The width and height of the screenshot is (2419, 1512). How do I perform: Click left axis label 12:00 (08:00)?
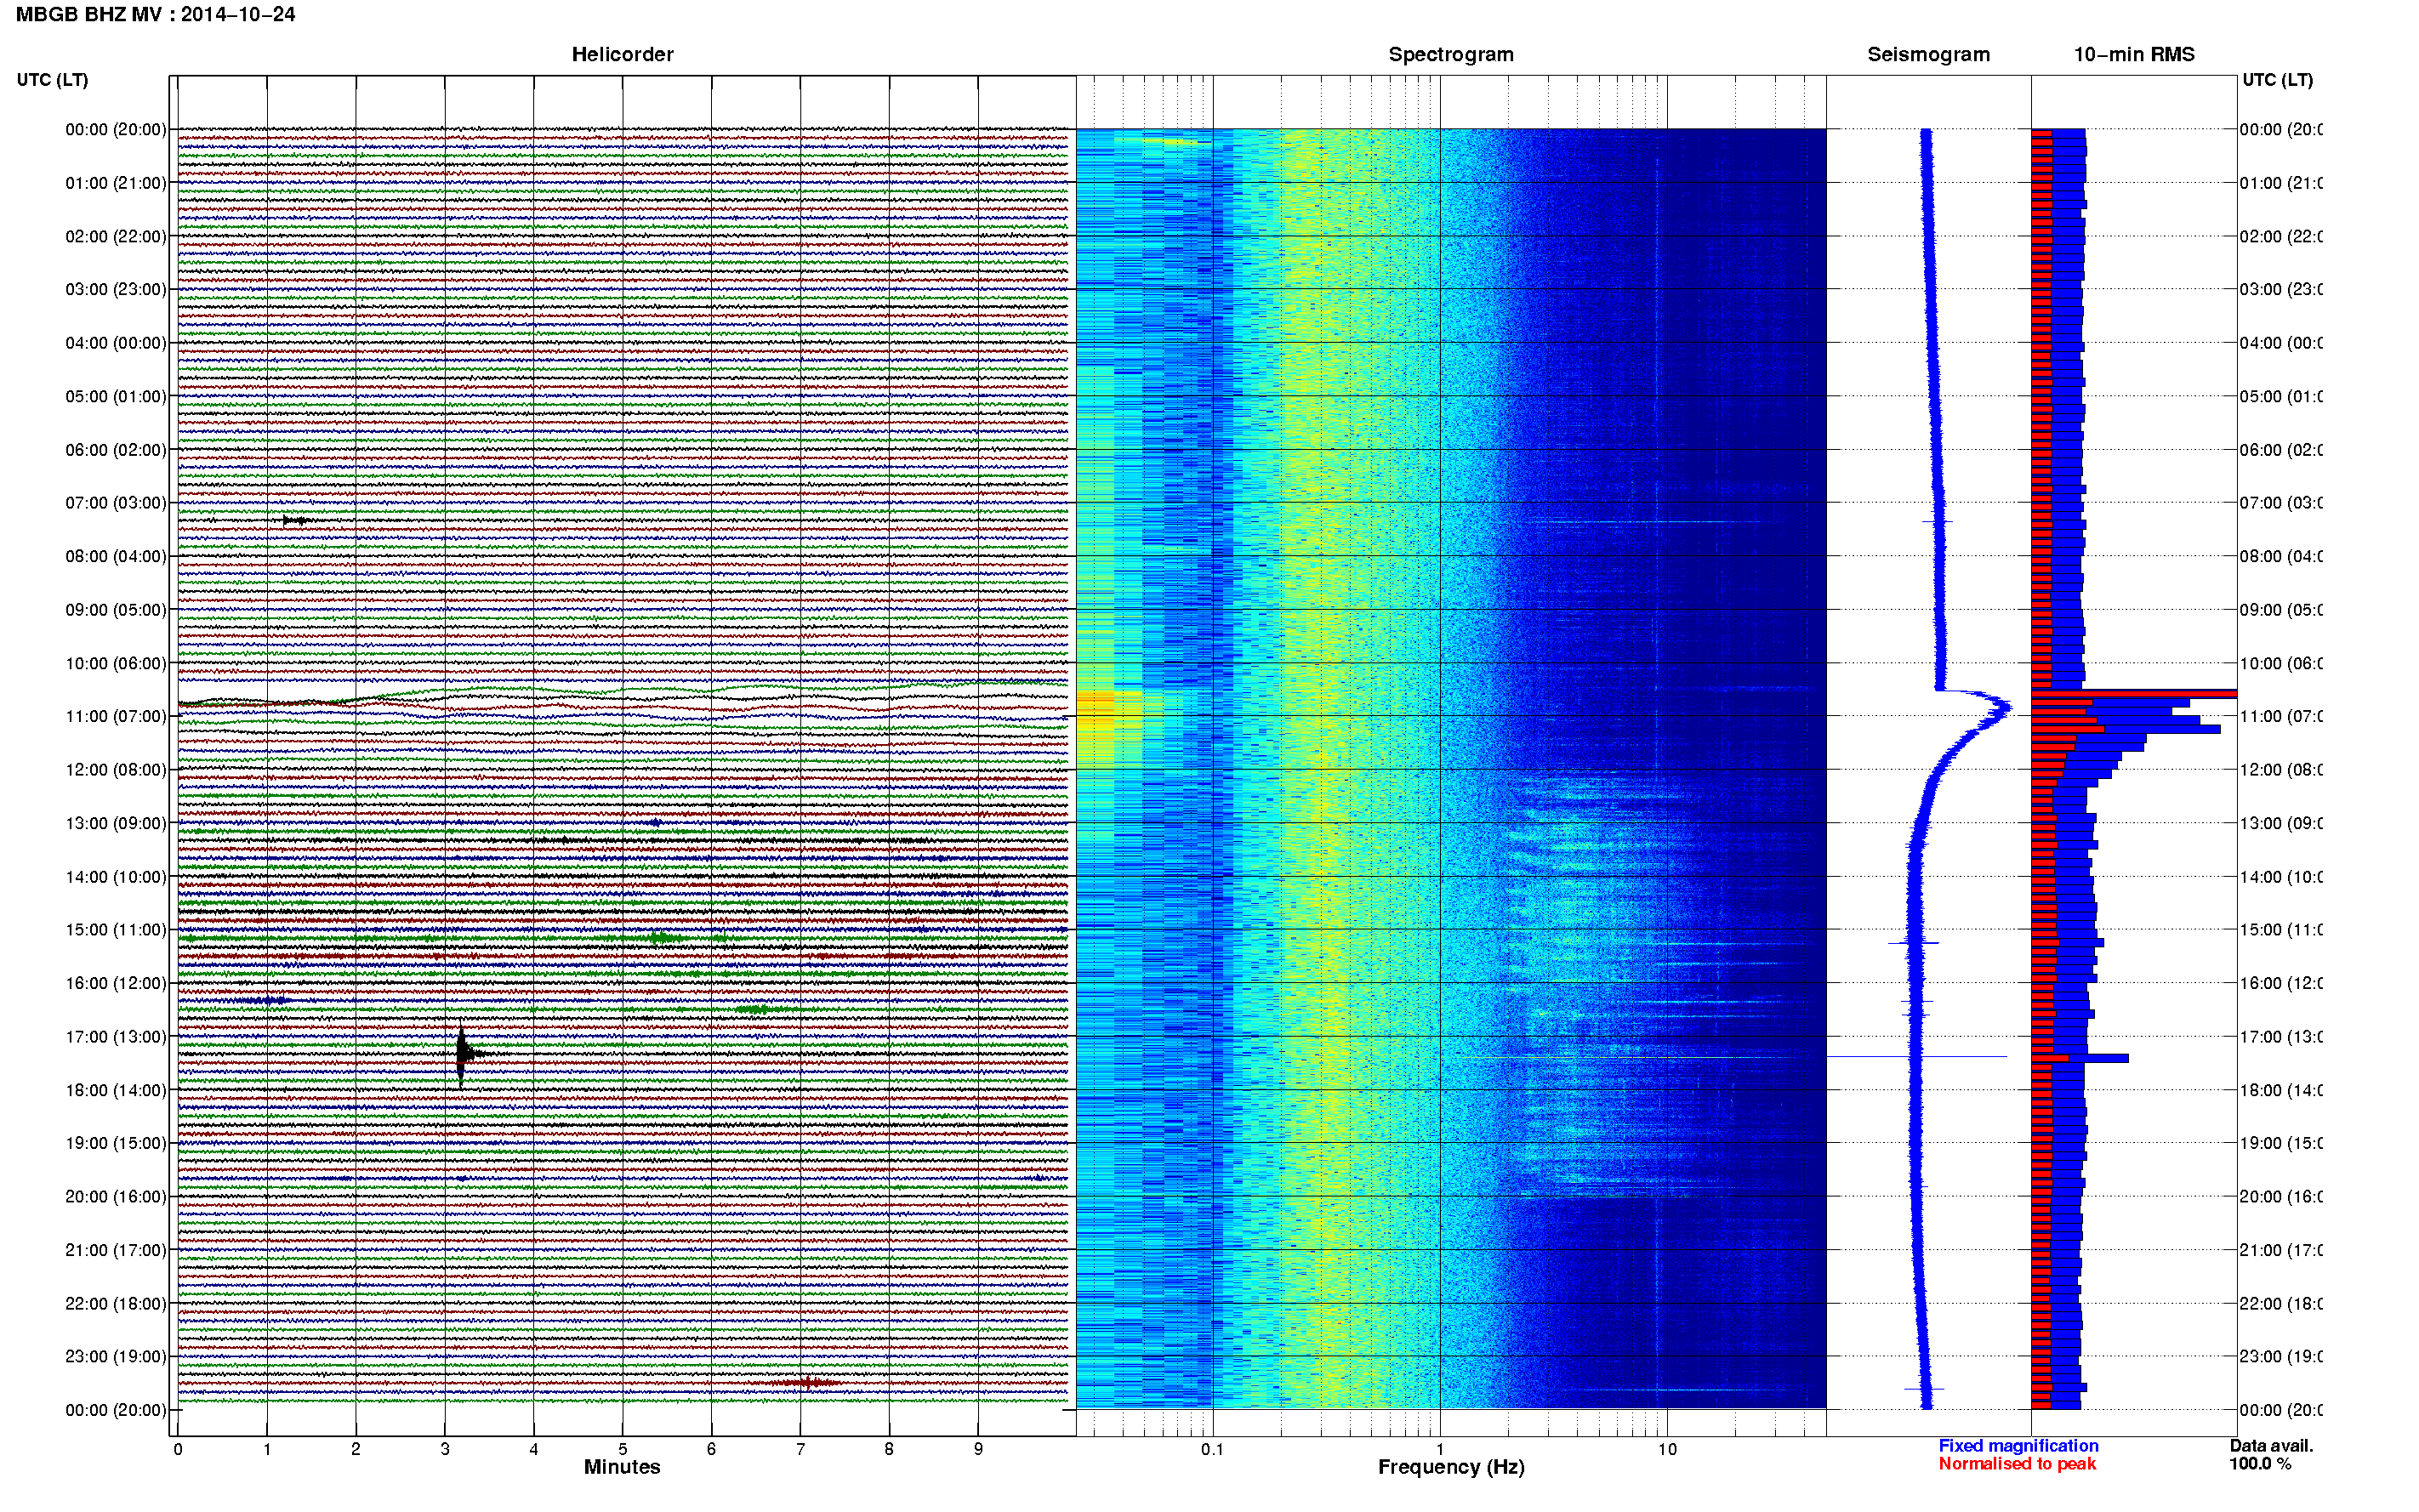[x=116, y=769]
